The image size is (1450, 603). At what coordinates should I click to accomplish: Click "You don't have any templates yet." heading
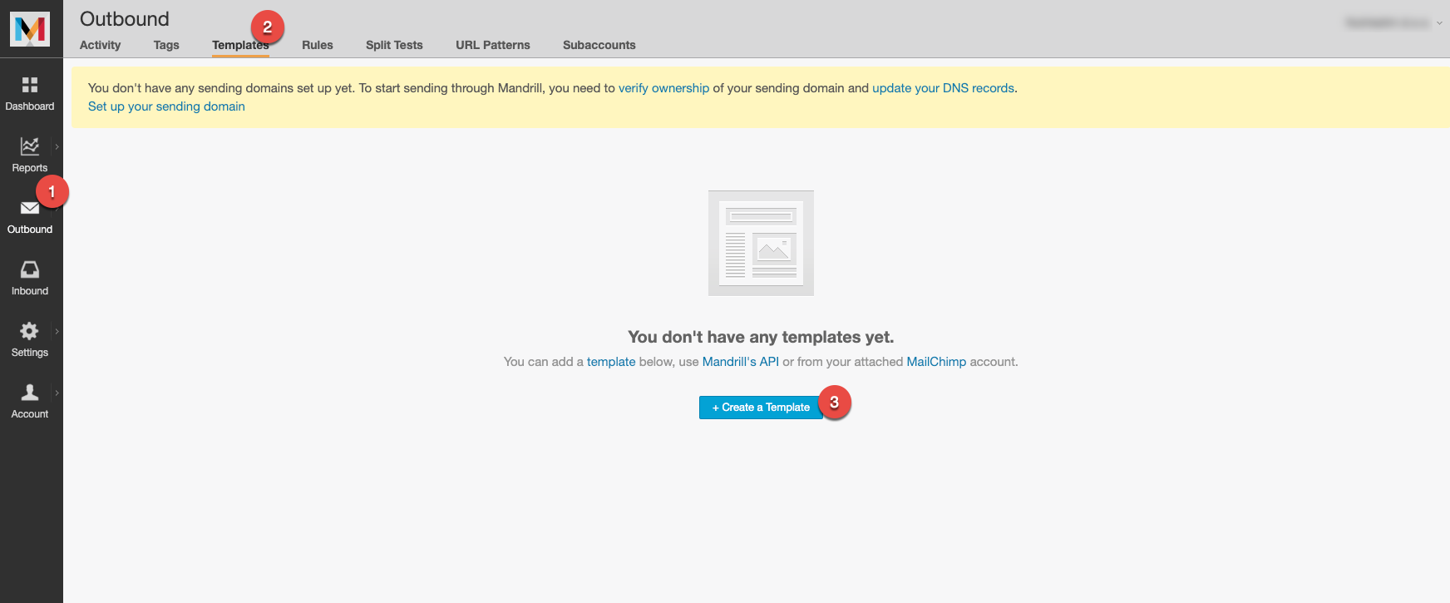click(x=761, y=337)
